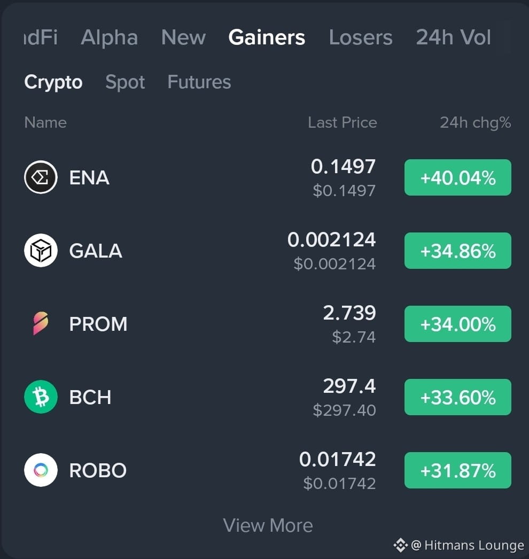Click ENA's +40.04% change badge
This screenshot has height=559, width=529.
point(458,177)
